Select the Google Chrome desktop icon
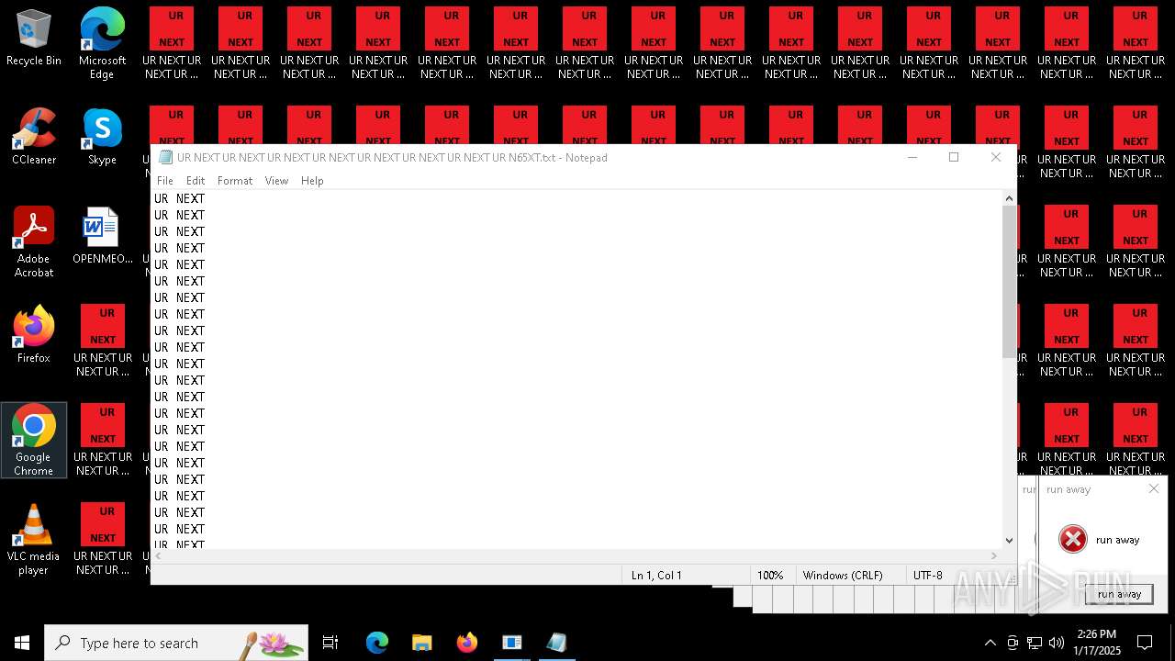1175x661 pixels. point(34,440)
